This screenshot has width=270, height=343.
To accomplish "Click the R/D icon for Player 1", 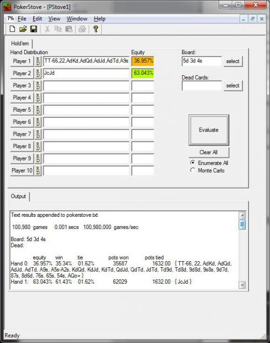I will point(38,61).
